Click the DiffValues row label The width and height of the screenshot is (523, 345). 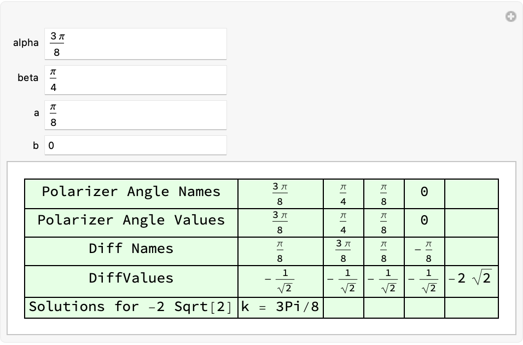point(131,281)
